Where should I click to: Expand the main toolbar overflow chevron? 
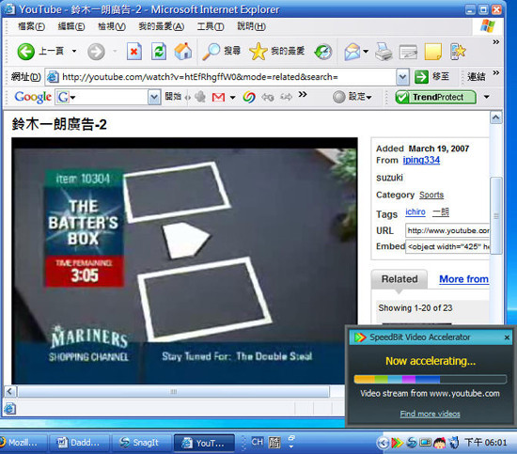coord(495,42)
